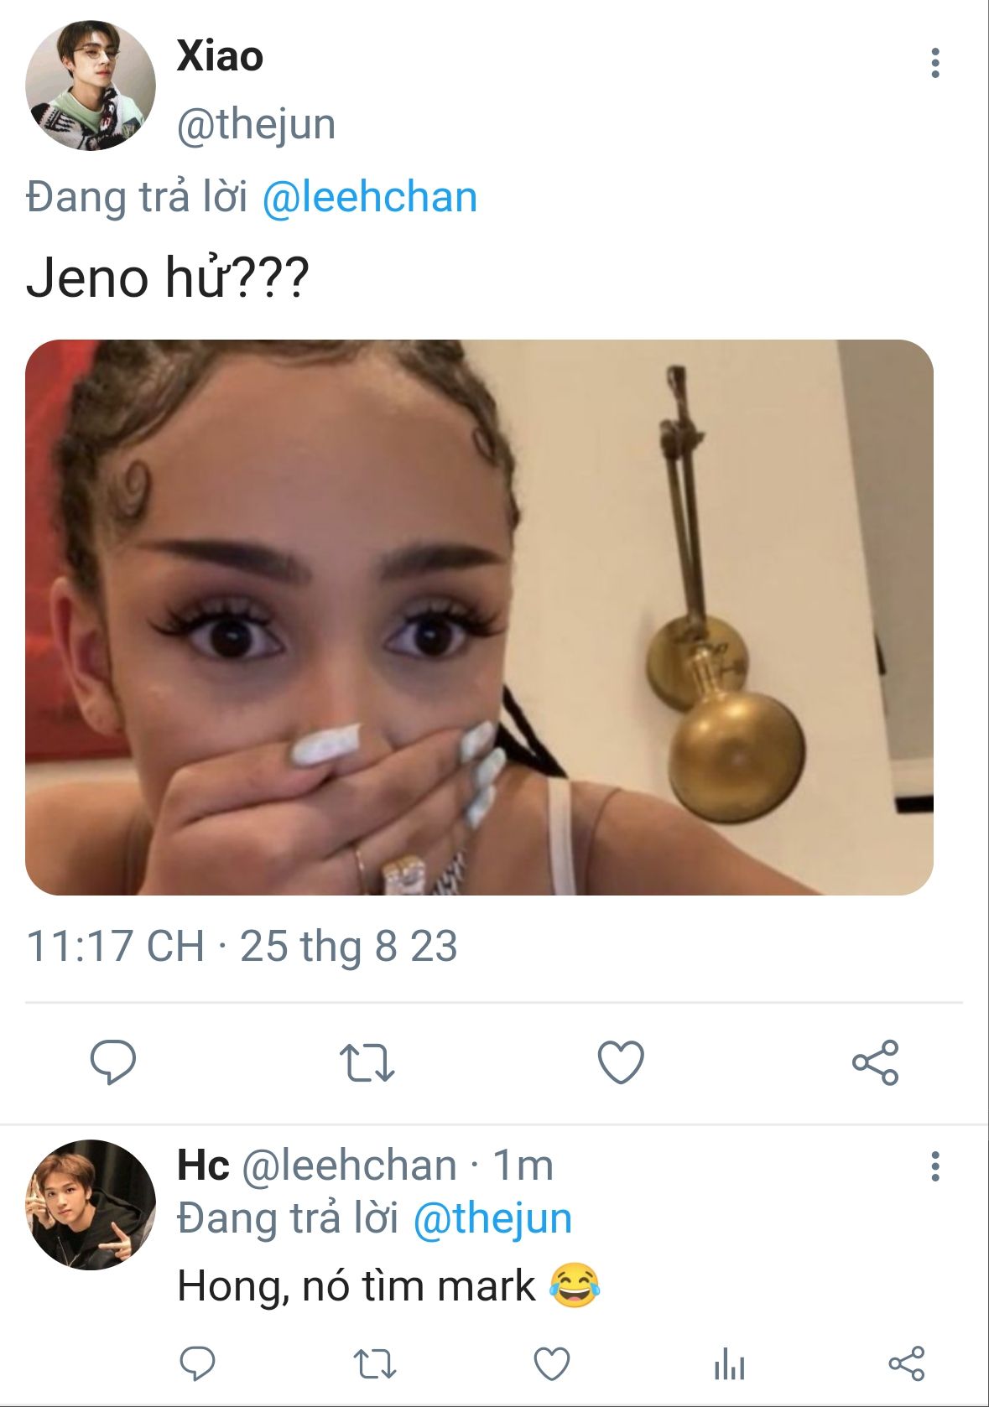Open more options on Xiao's tweet
This screenshot has width=989, height=1407.
pyautogui.click(x=935, y=63)
